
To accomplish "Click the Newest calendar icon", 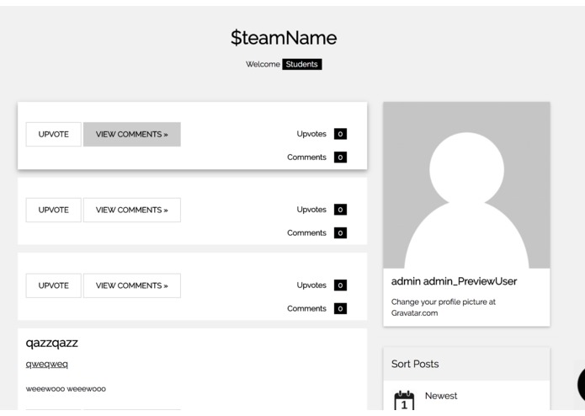I will pos(404,400).
